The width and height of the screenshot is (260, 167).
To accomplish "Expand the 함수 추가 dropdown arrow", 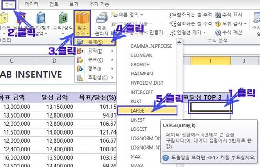I will 88,34.
